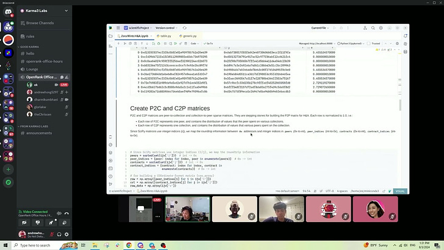Image resolution: width=444 pixels, height=250 pixels.
Task: Focus the LIVE stream thumbnail tile
Action: point(141,209)
